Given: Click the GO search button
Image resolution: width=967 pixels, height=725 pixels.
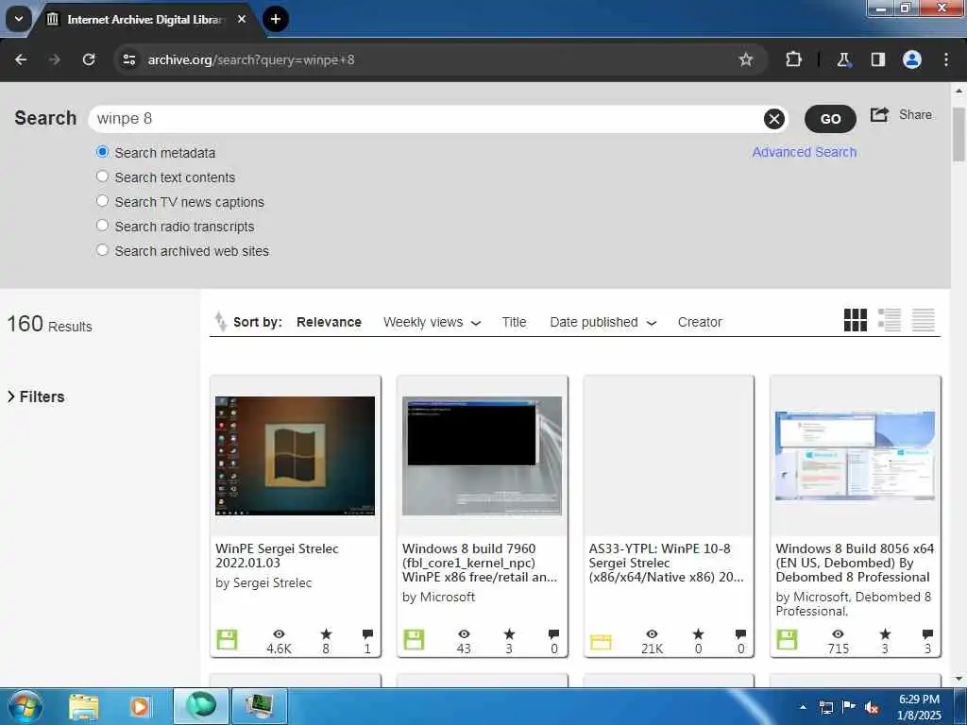Looking at the screenshot, I should pyautogui.click(x=830, y=119).
